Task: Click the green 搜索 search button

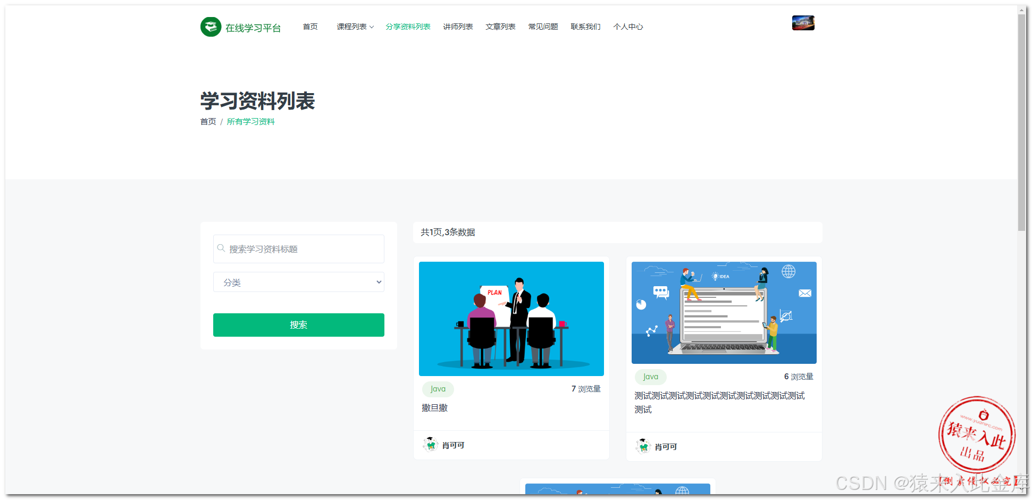Action: tap(298, 324)
